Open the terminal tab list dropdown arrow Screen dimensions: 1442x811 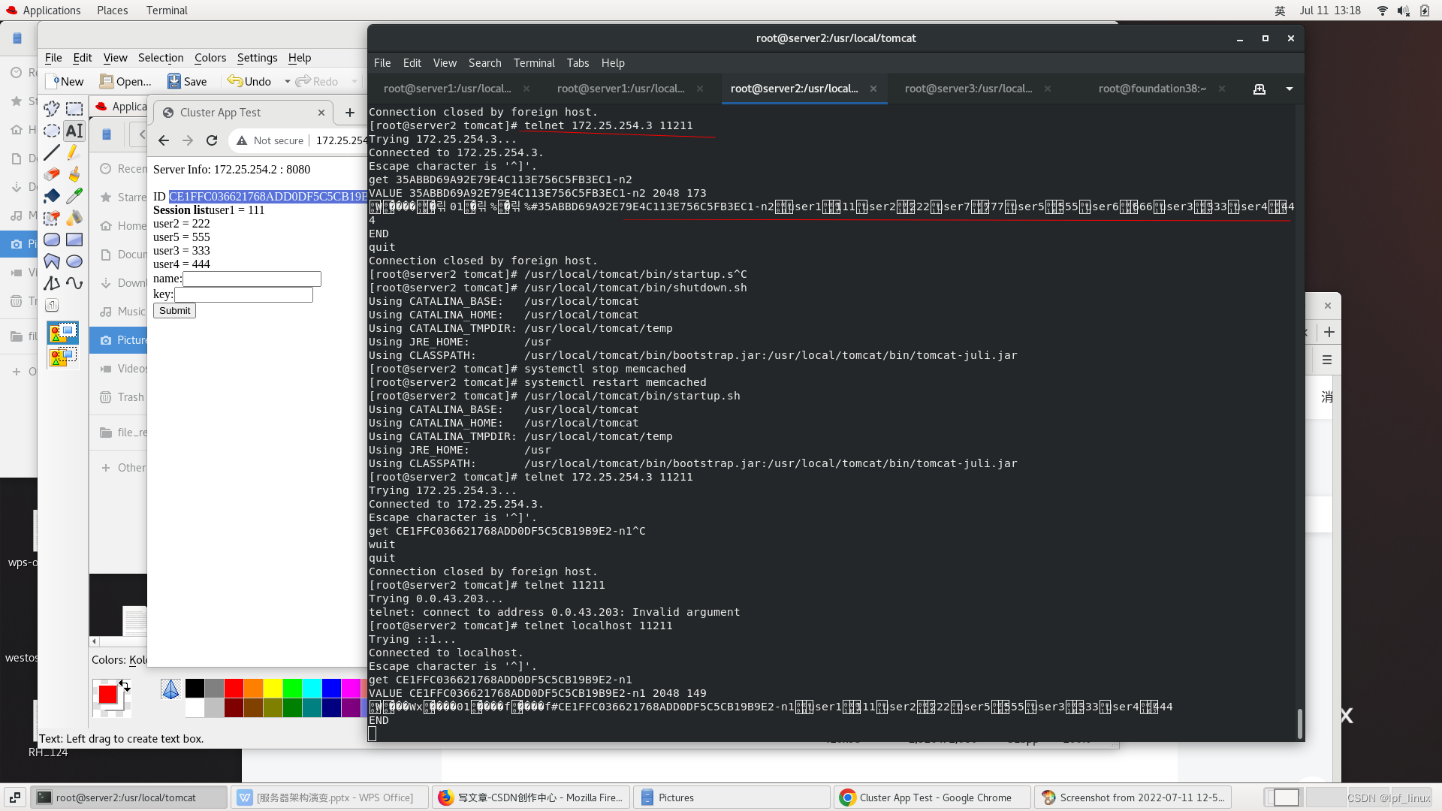point(1290,89)
